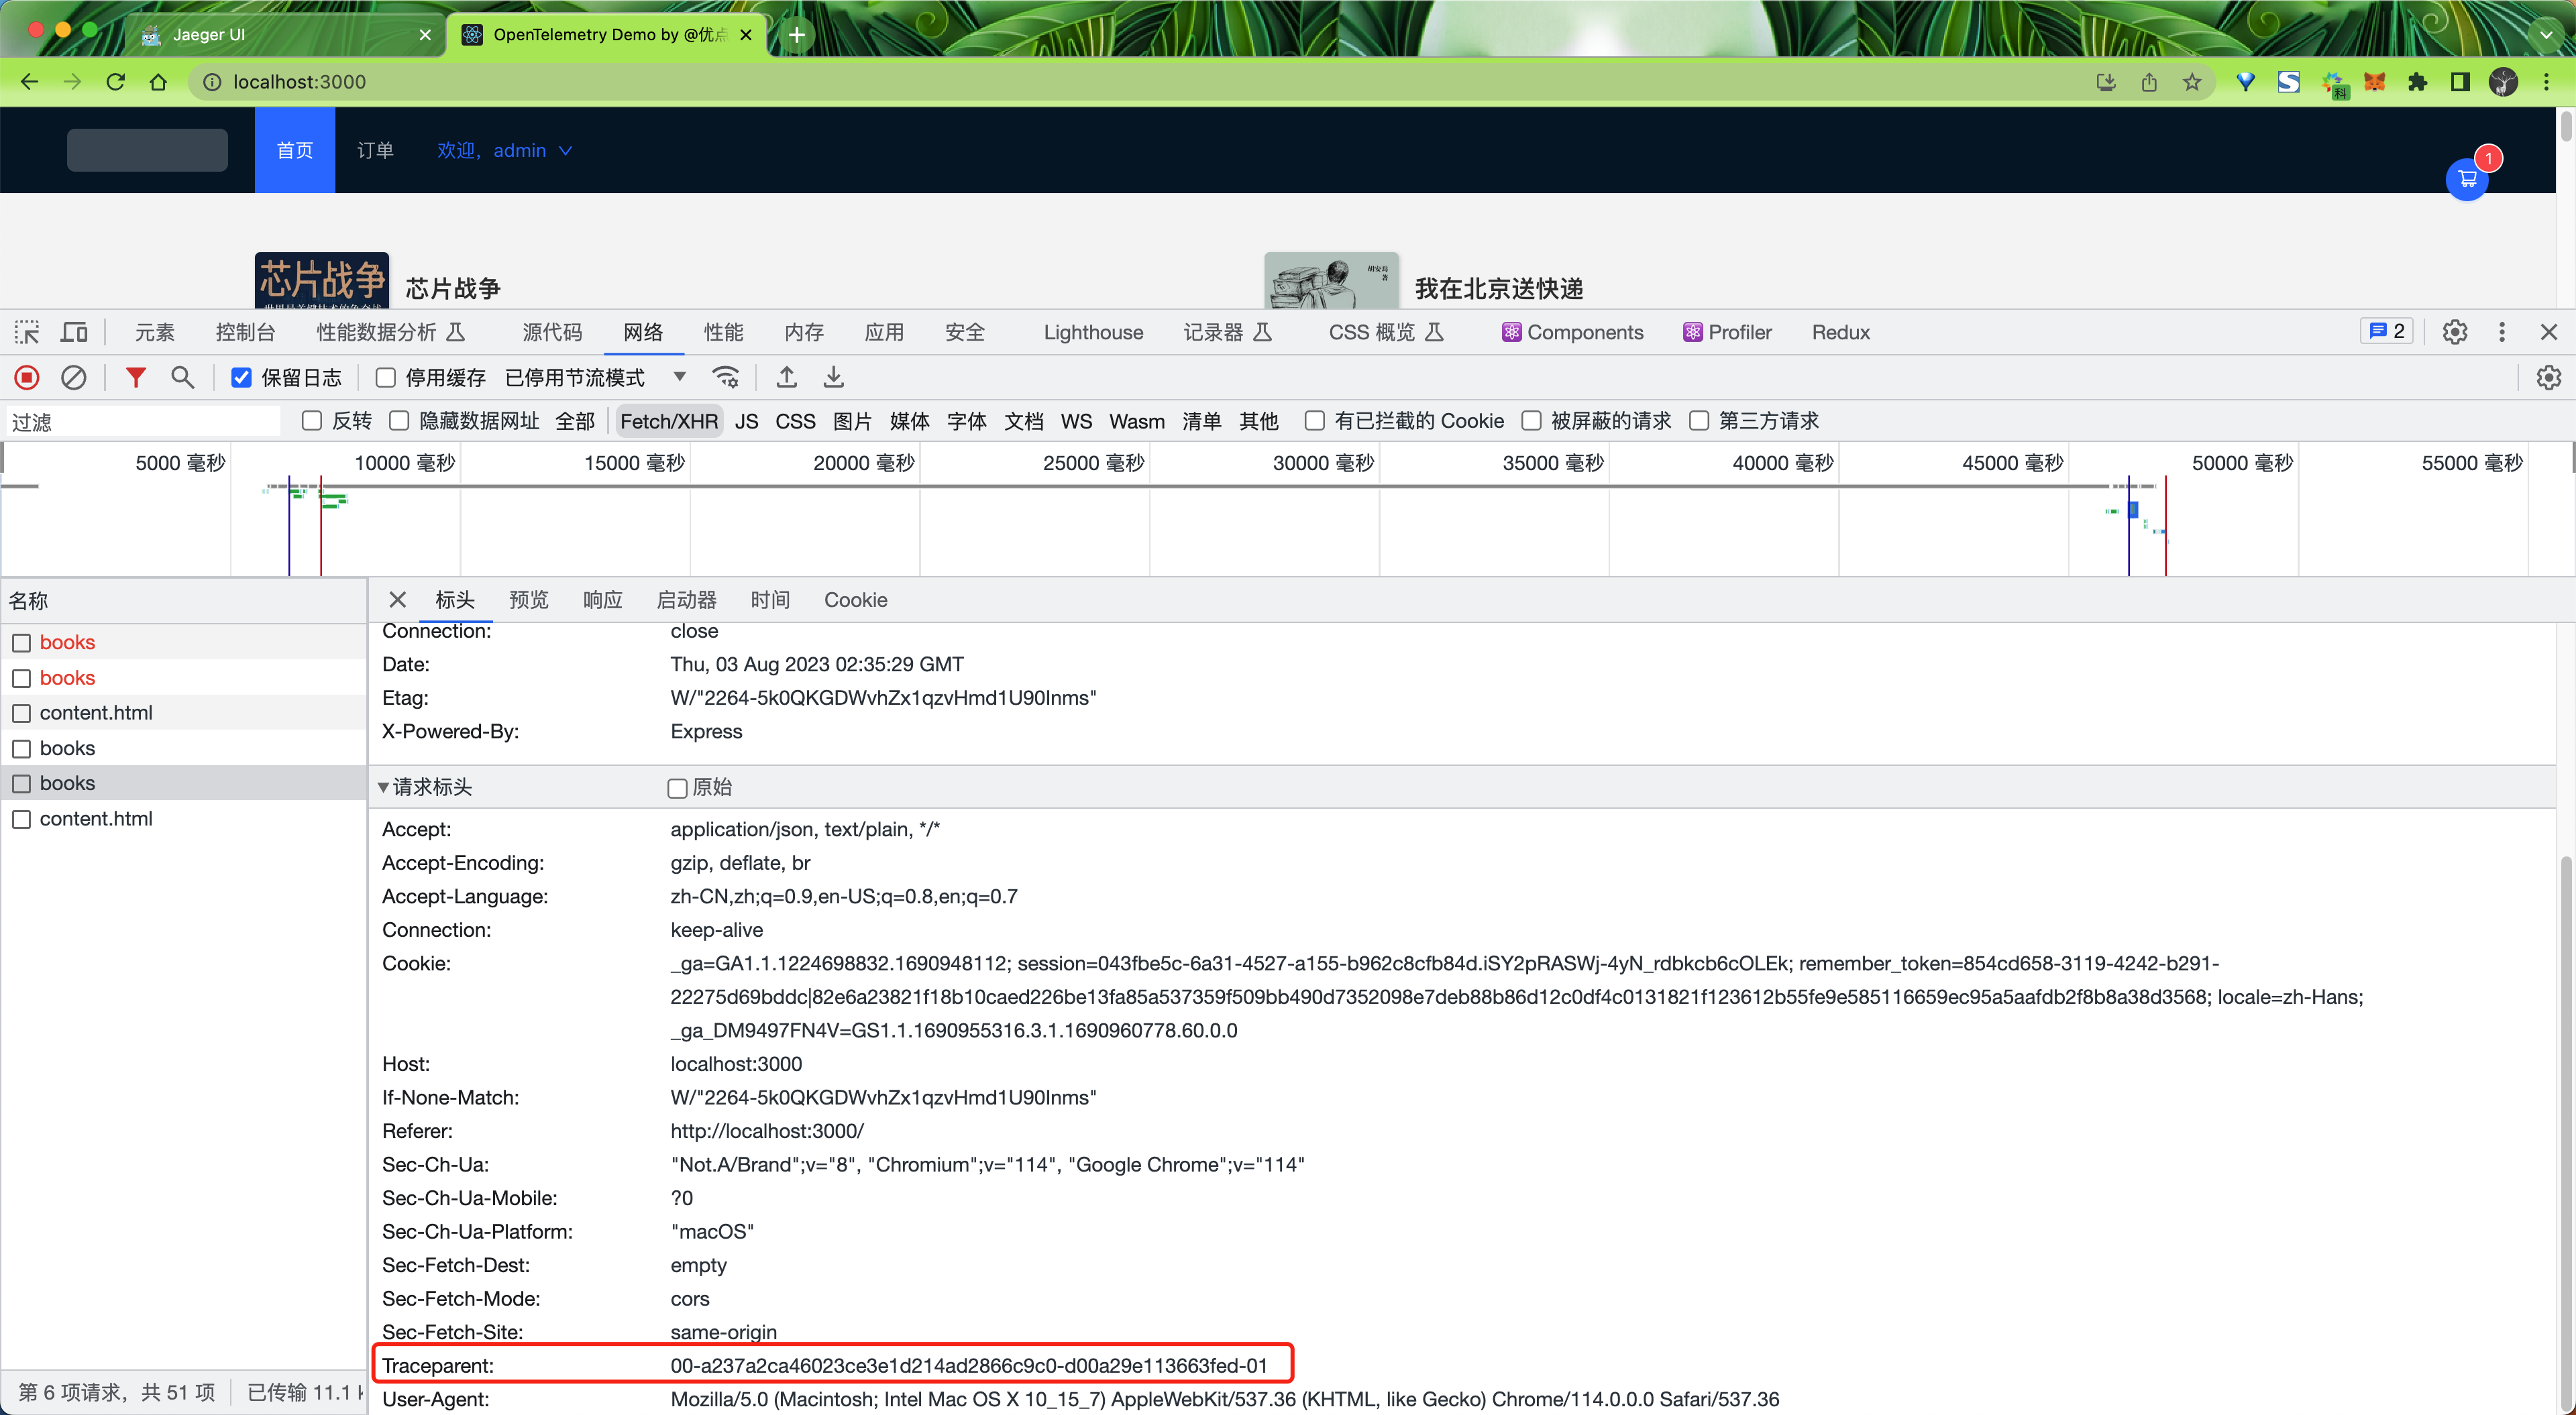Open the extensions puzzle icon

(2418, 82)
